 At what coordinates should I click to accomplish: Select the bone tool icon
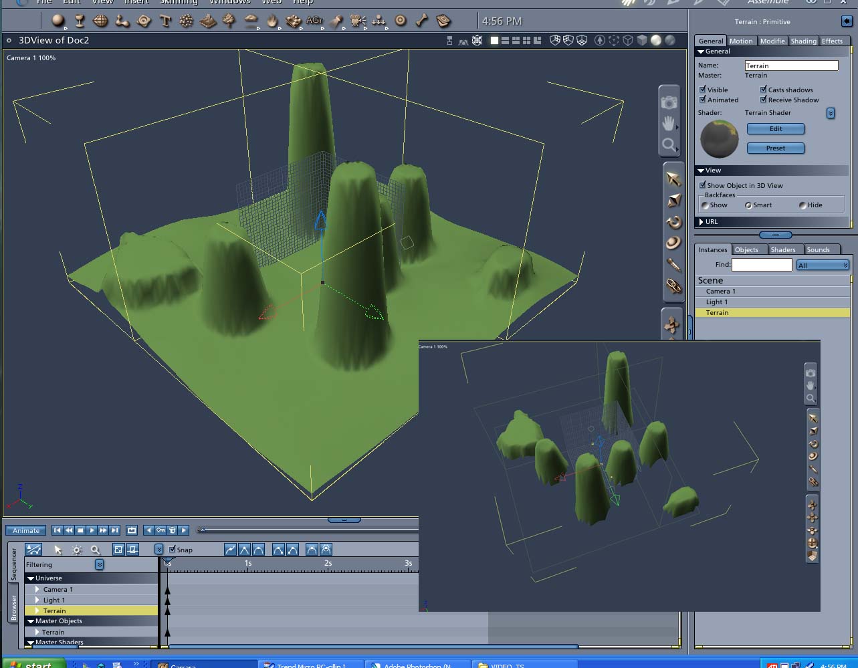(x=422, y=21)
